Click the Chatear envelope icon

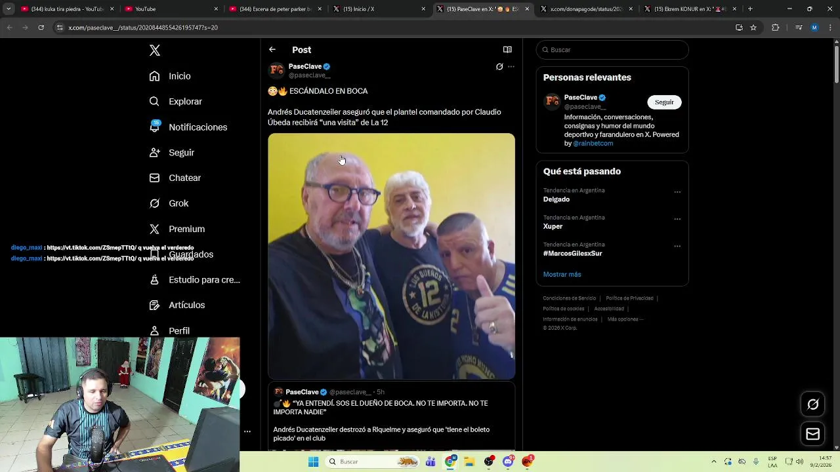pos(154,178)
